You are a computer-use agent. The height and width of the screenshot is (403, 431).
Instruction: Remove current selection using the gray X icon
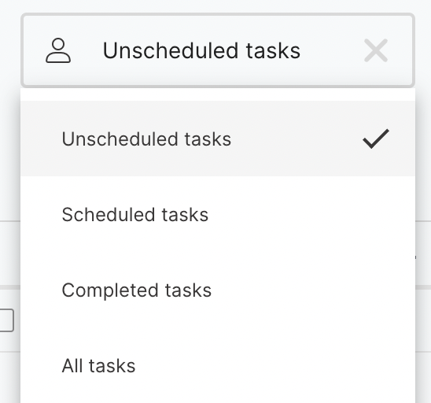[x=376, y=50]
